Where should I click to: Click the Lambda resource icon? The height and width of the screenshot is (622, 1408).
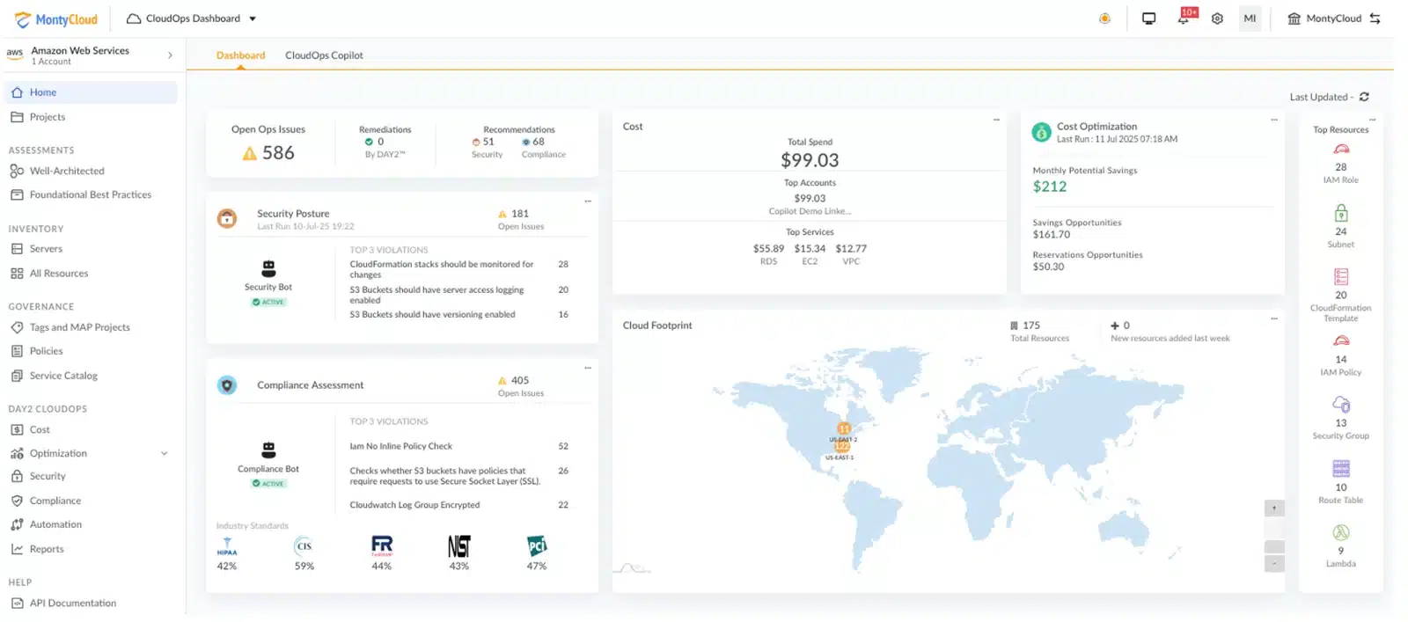1340,532
